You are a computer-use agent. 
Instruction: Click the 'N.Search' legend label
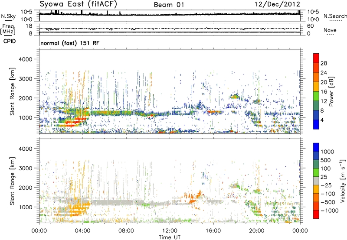[x=335, y=16]
